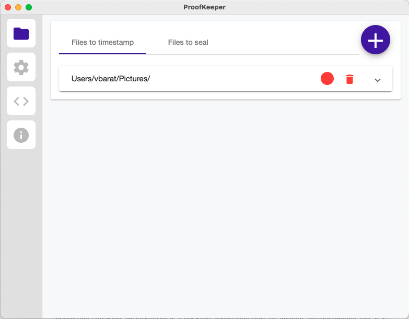Minimize the ProofKeeper window
This screenshot has width=409, height=319.
tap(18, 7)
